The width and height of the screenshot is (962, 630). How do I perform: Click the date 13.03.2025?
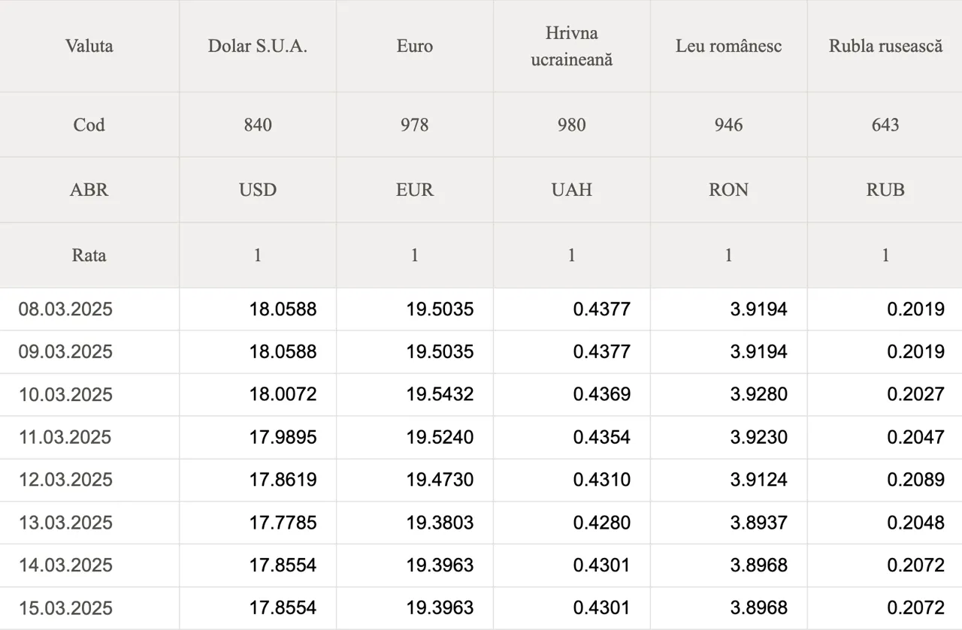click(65, 523)
